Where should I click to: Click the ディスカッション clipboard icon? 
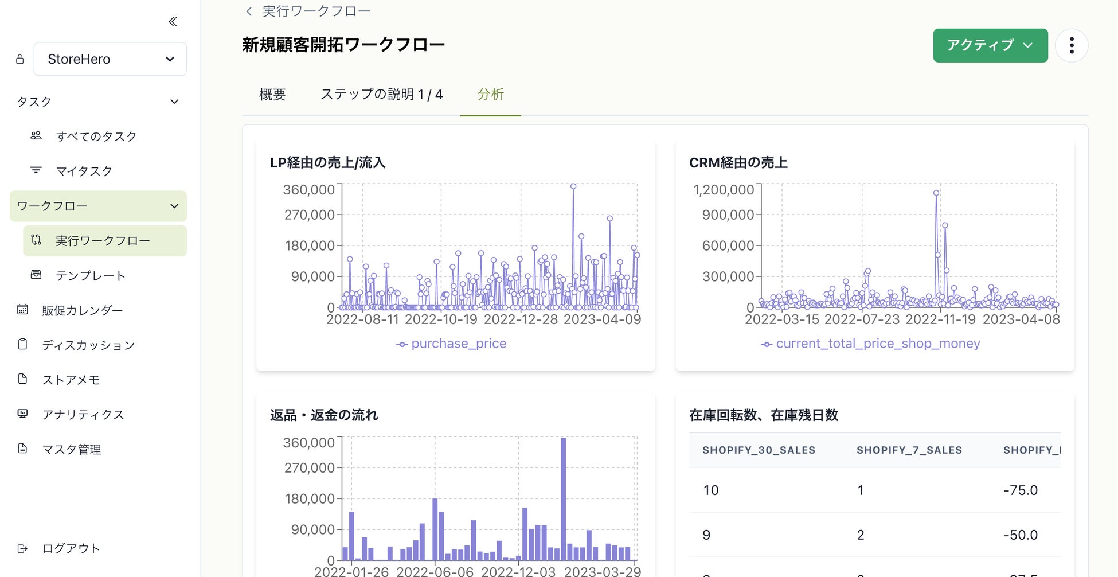coord(22,344)
